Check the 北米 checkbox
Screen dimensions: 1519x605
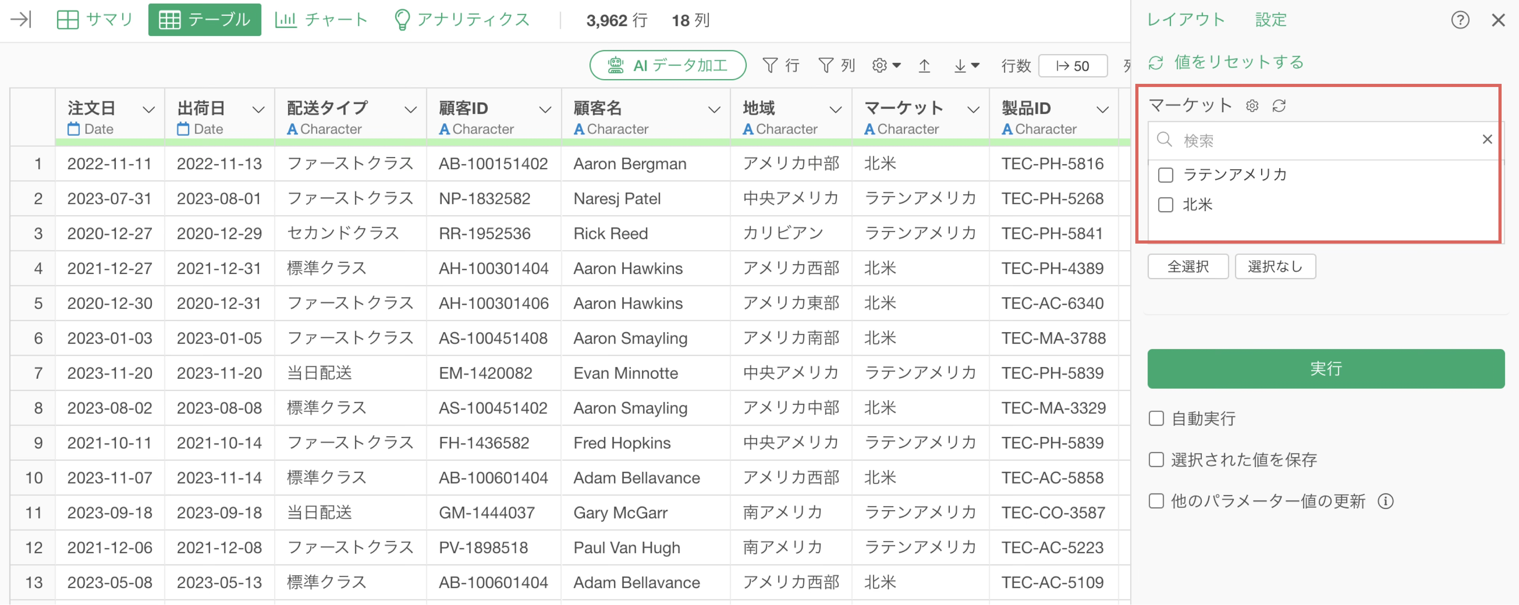(1165, 204)
